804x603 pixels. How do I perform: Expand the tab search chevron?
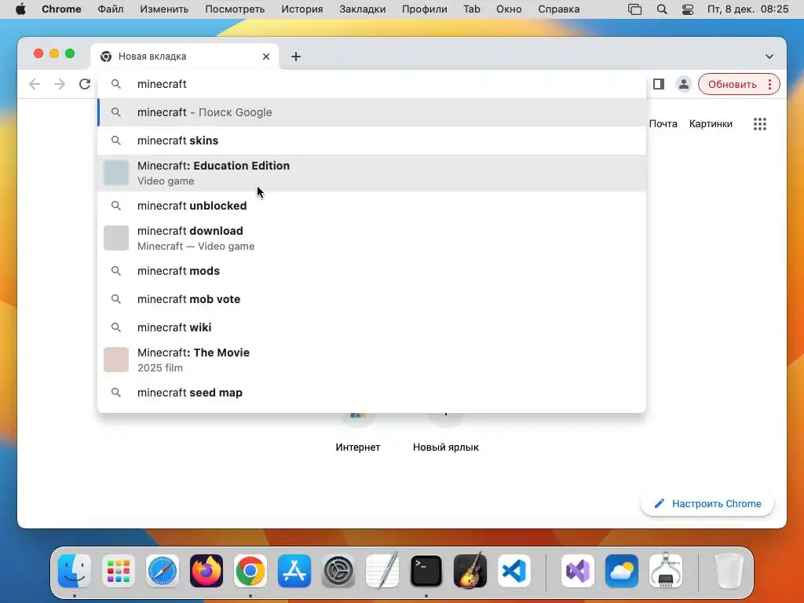pos(769,57)
